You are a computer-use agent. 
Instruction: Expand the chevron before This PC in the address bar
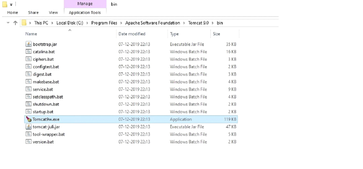point(30,23)
